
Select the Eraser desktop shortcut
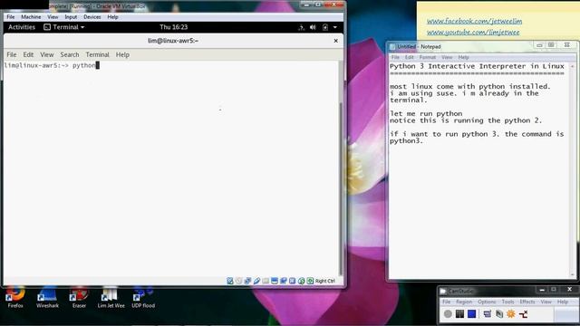79,297
